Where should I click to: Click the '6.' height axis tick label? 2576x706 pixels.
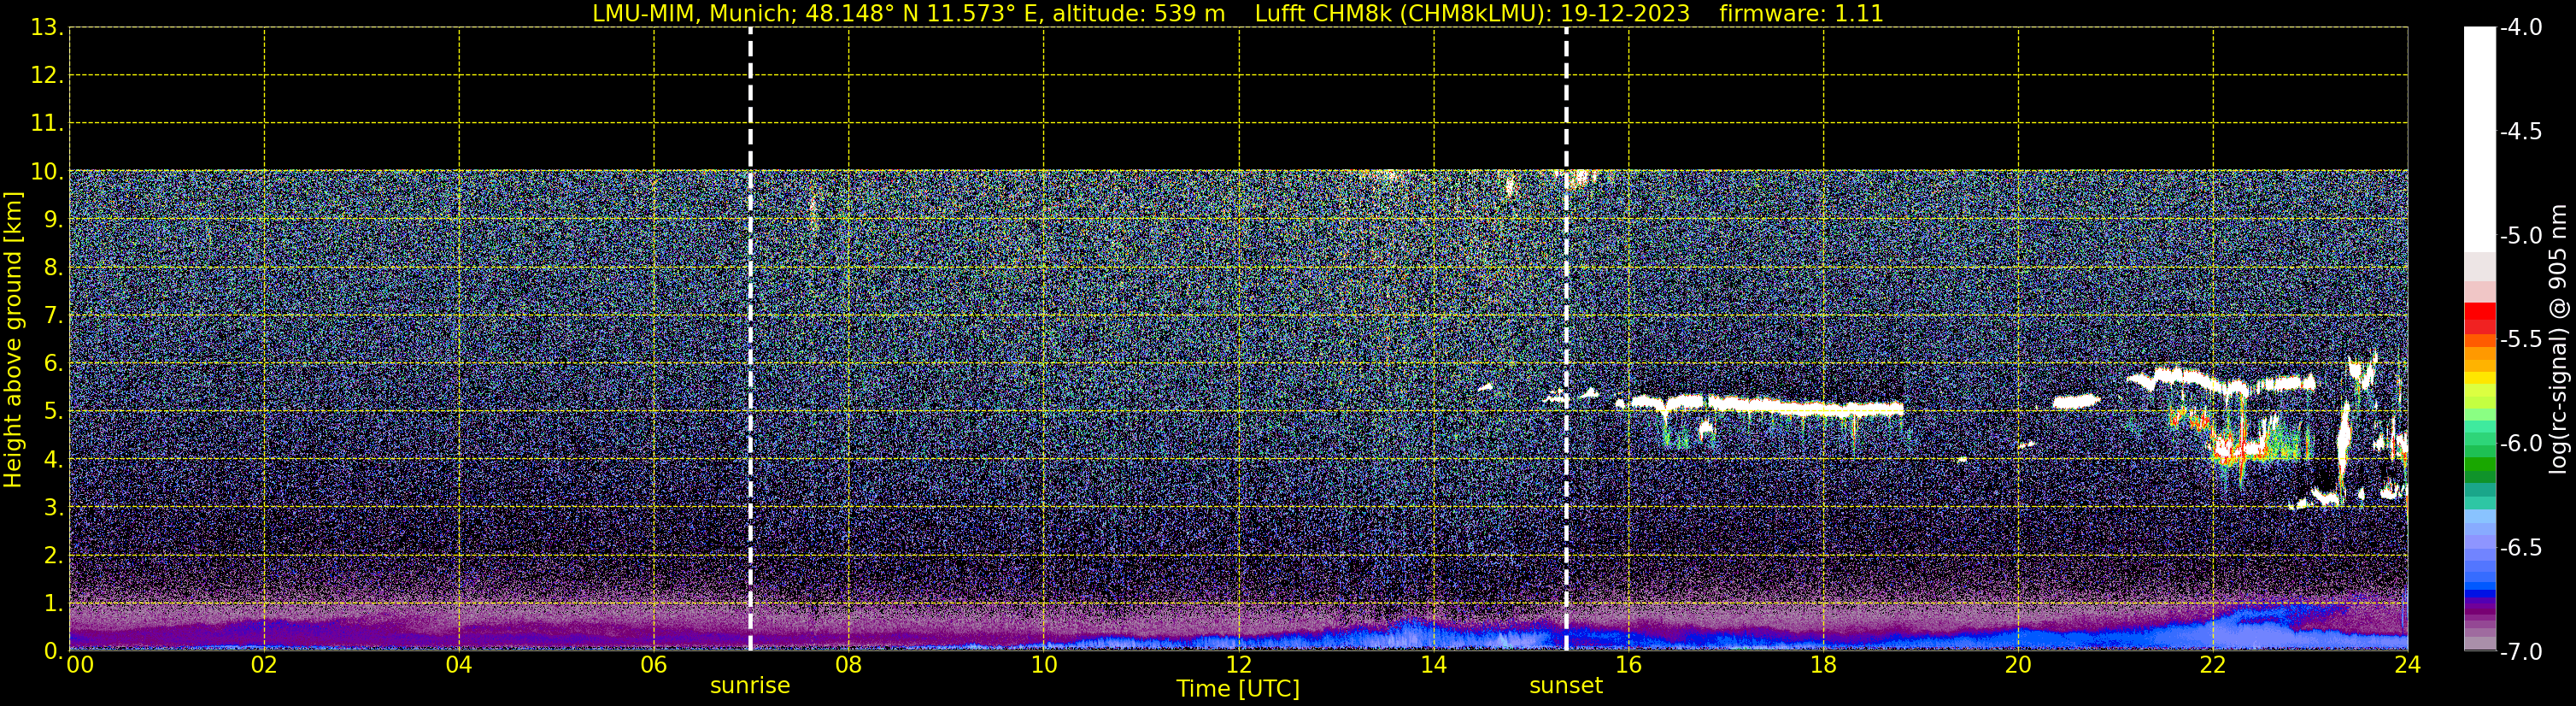(53, 363)
